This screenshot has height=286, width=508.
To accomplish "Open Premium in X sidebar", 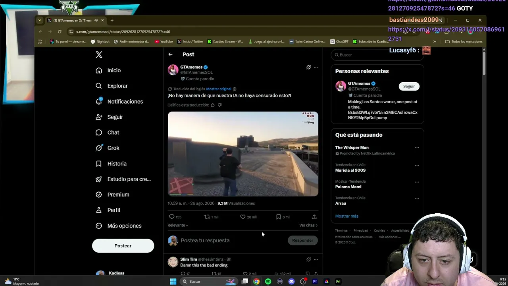I will point(113,195).
